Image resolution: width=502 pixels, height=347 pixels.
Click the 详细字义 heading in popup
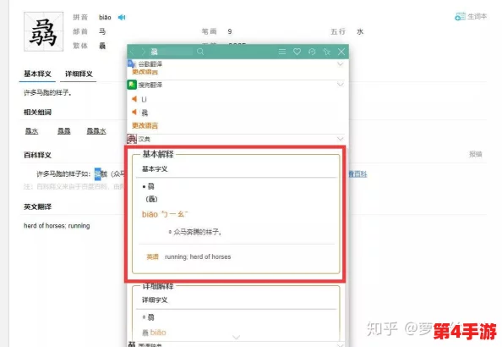pos(155,300)
